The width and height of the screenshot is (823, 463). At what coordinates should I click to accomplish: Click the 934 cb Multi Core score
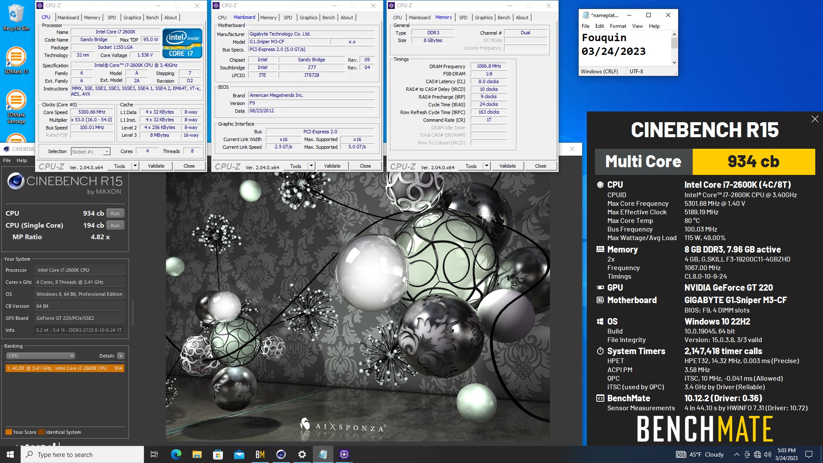coord(754,162)
